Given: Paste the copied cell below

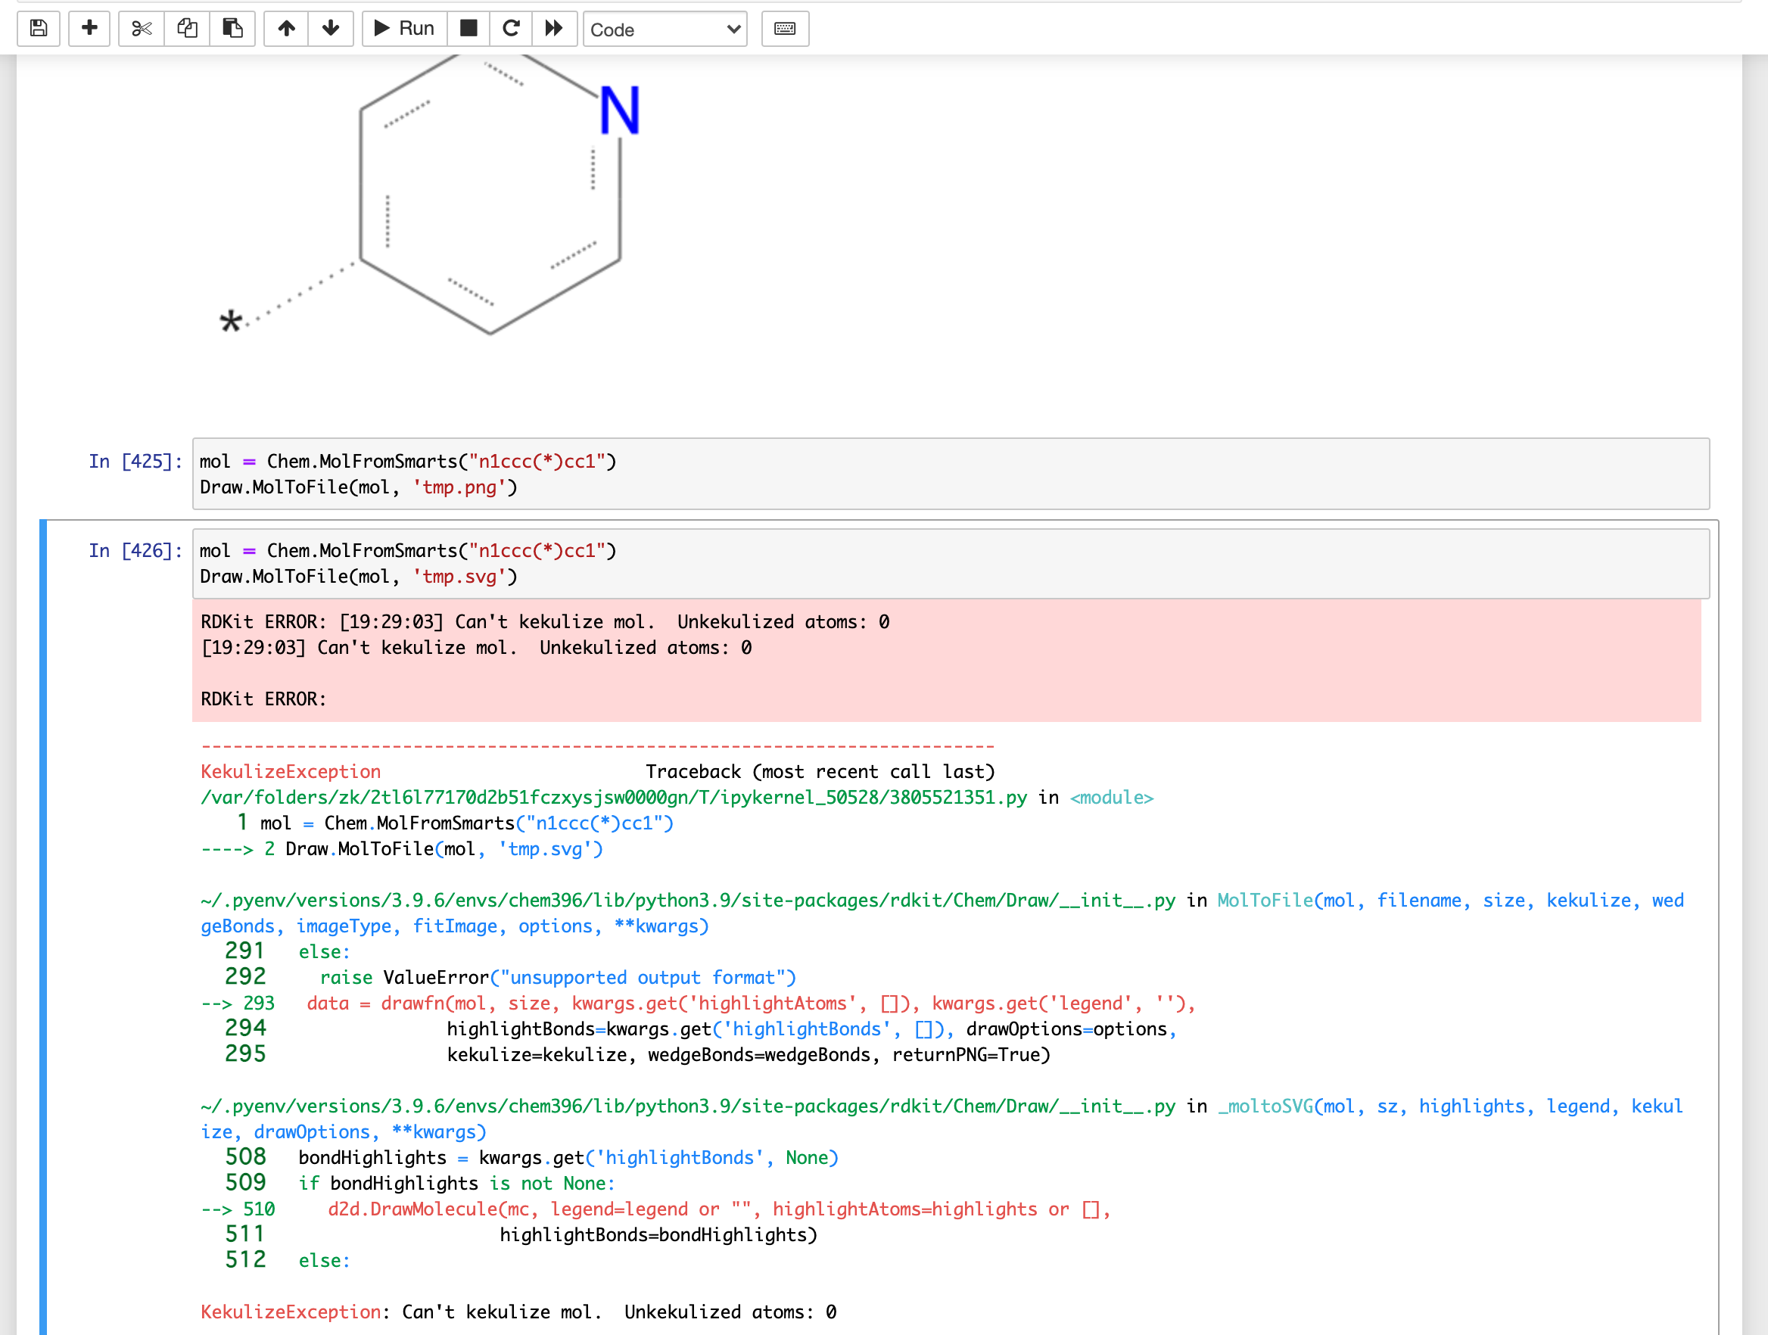Looking at the screenshot, I should point(232,28).
